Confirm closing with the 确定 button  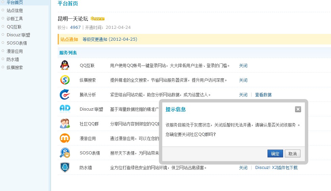(275, 154)
